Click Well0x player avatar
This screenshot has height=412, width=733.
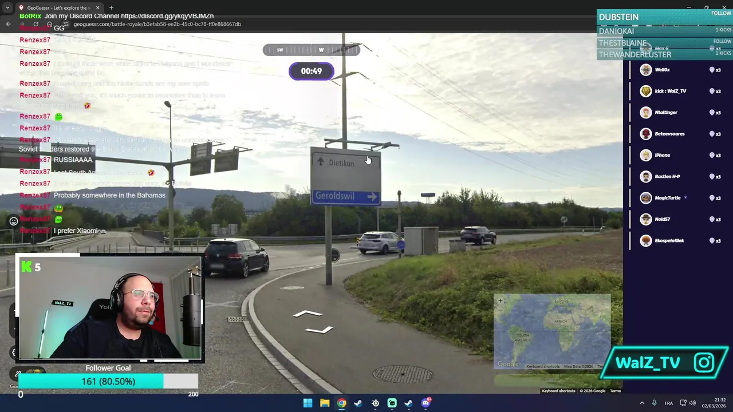pyautogui.click(x=646, y=70)
